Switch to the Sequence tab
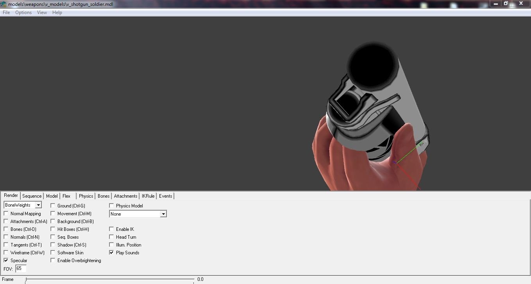The image size is (531, 284). tap(32, 196)
